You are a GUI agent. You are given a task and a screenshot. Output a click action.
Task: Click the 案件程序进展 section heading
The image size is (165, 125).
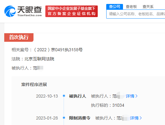pos(34,84)
